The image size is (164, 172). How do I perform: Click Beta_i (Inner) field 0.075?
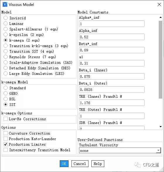click(x=112, y=76)
